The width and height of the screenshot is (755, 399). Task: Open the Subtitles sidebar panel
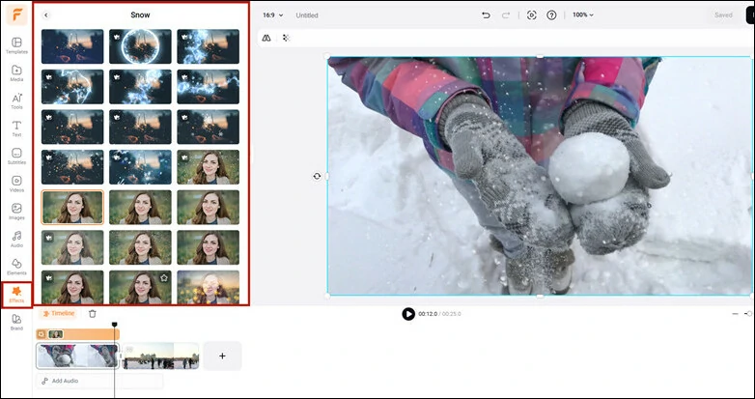pyautogui.click(x=16, y=157)
